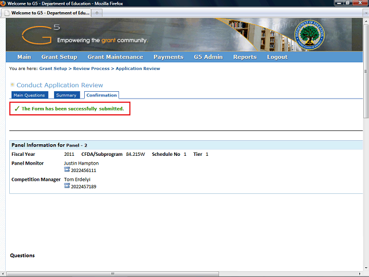The image size is (369, 277).
Task: Click the Panel Monitor label
Action: pos(28,163)
